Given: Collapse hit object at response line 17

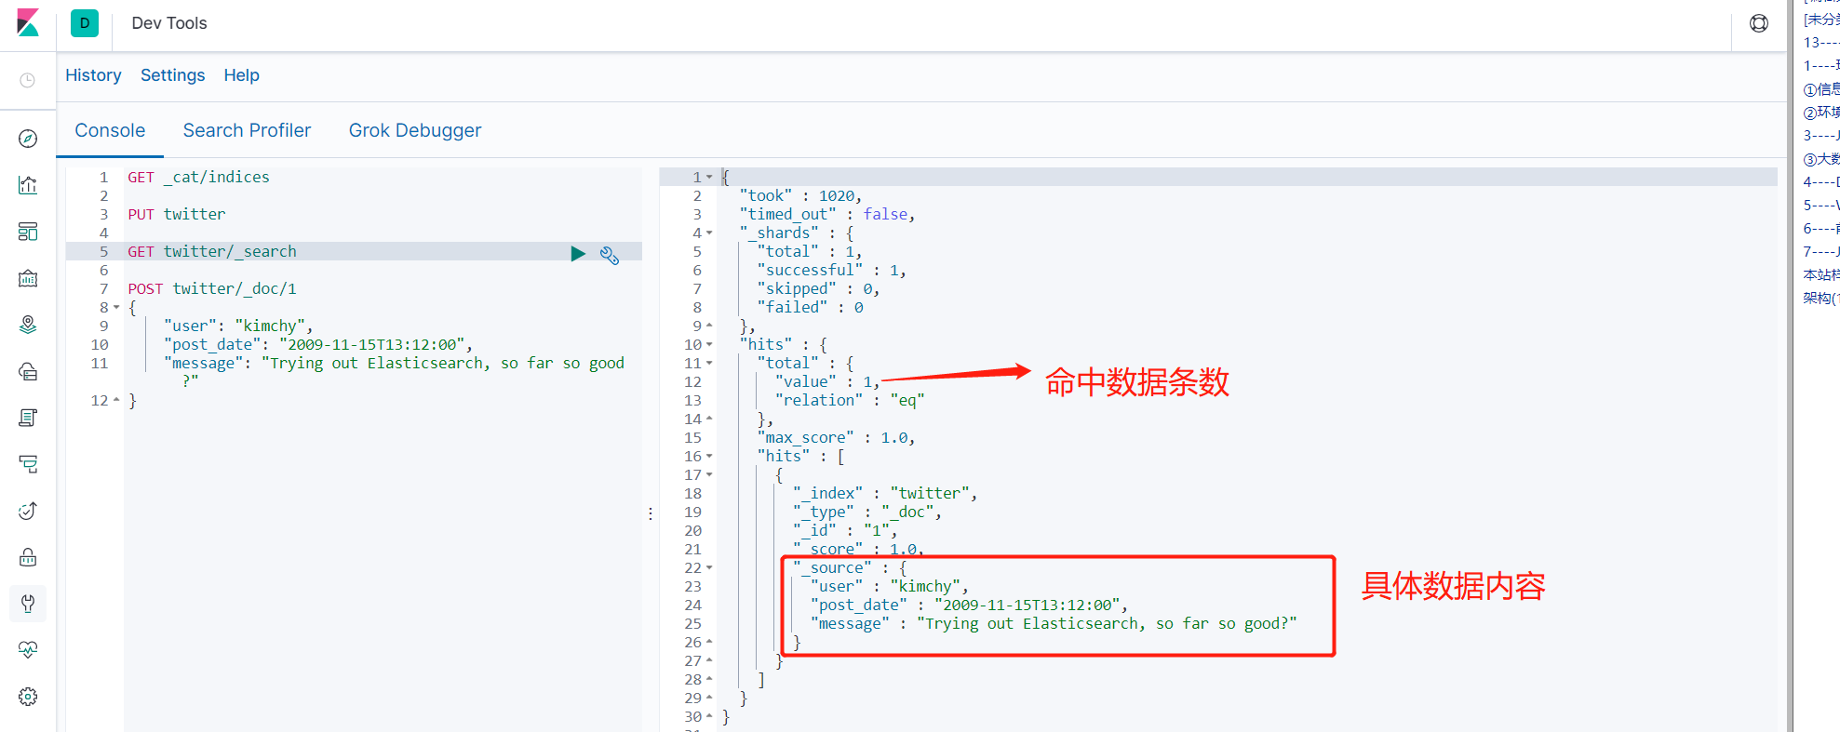Looking at the screenshot, I should click(x=709, y=474).
